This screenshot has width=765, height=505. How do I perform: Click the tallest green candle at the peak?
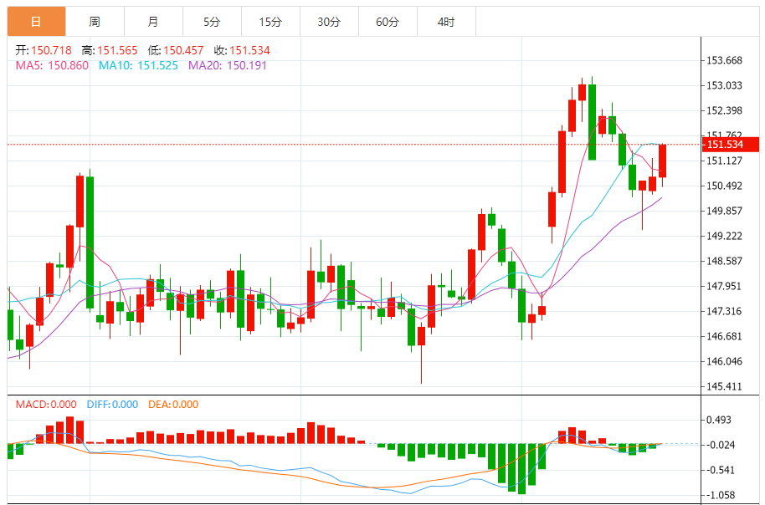point(592,122)
